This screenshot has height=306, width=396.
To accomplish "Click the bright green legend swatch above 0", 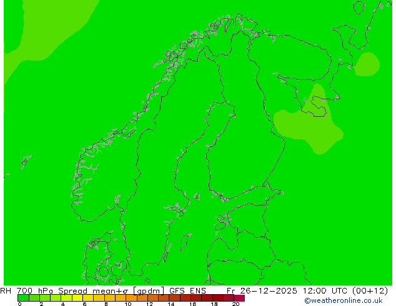I will pos(23,298).
